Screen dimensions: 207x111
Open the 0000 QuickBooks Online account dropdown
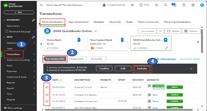96,31
